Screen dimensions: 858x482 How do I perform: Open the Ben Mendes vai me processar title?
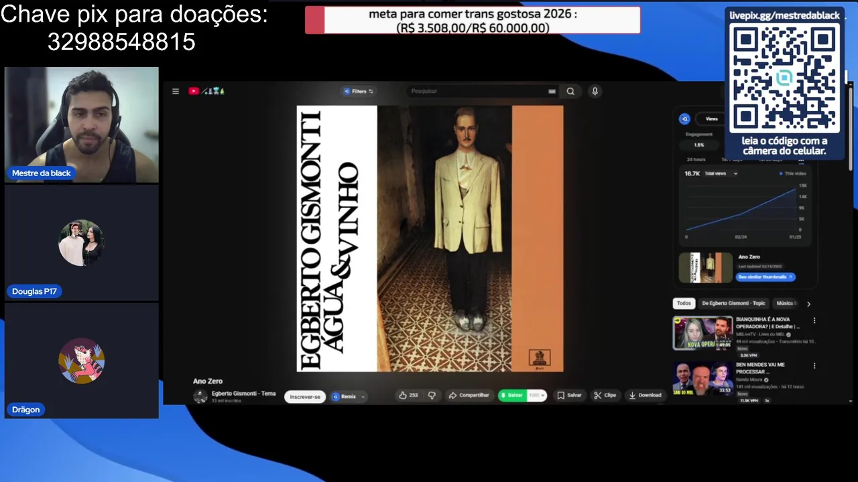pos(761,368)
